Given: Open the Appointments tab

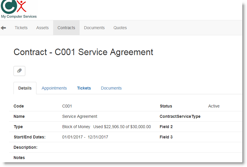Looking at the screenshot, I should [54, 88].
